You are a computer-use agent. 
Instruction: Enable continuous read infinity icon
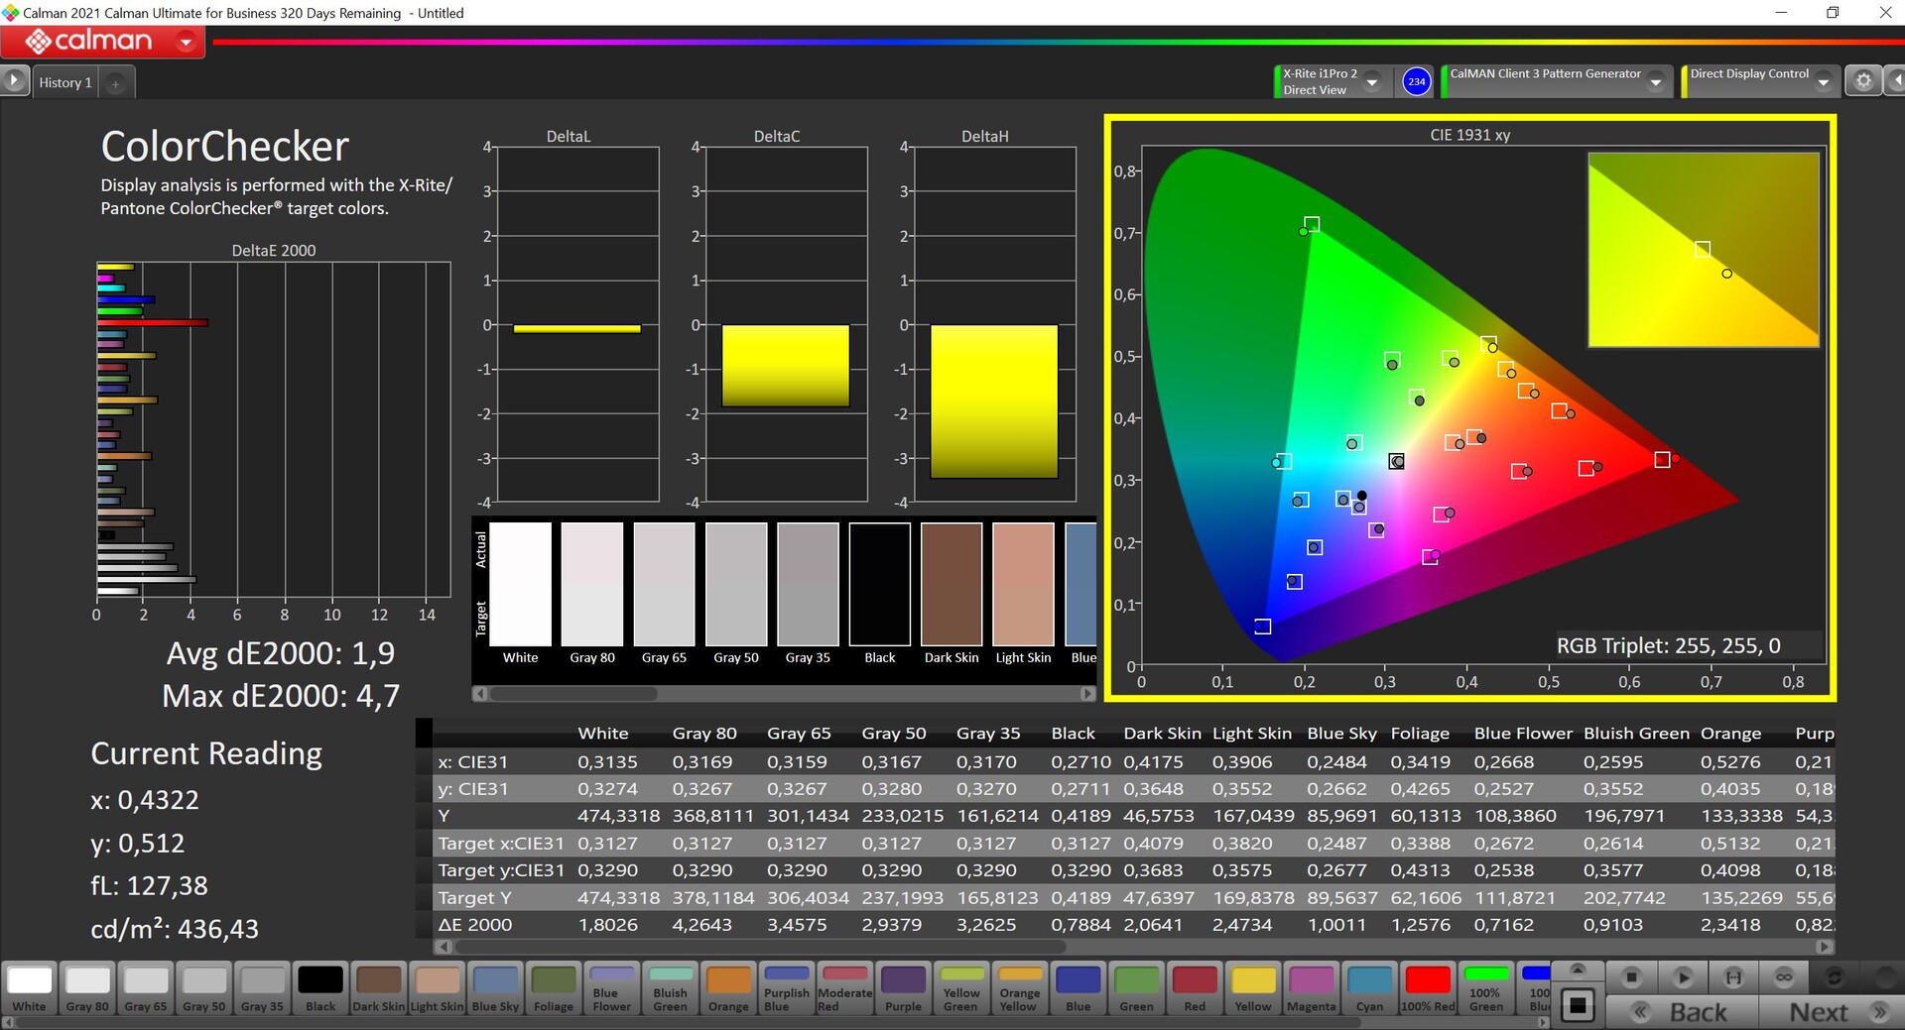pyautogui.click(x=1784, y=977)
